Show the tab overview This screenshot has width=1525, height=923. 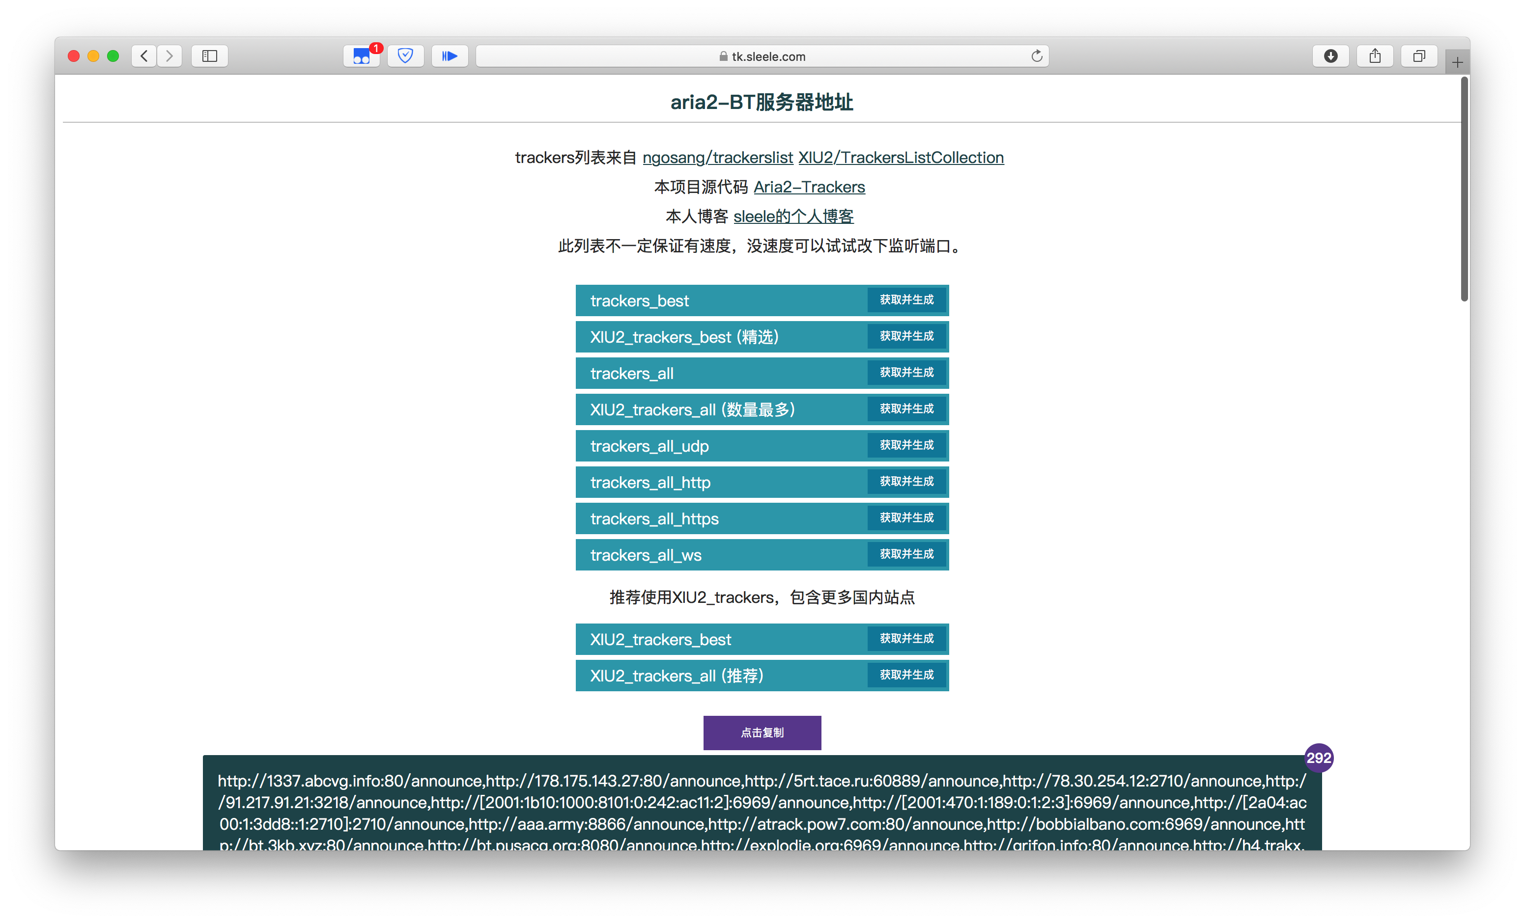tap(1419, 55)
